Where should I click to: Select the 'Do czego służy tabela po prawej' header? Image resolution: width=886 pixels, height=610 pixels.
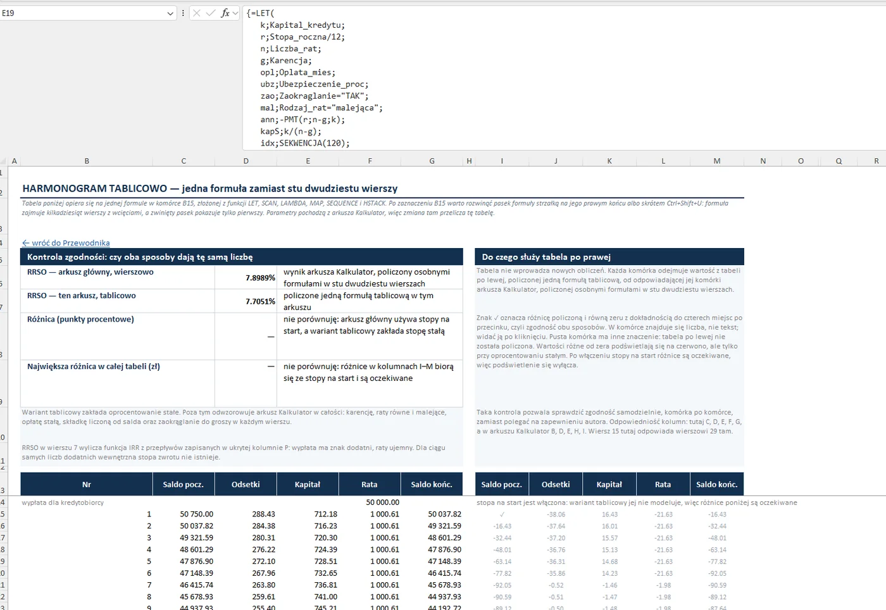coord(609,257)
